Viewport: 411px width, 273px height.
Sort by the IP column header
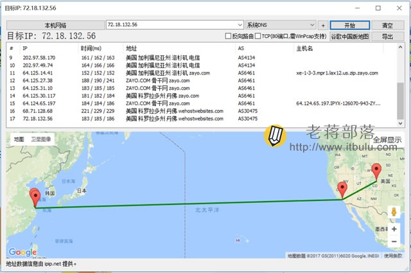(x=49, y=48)
